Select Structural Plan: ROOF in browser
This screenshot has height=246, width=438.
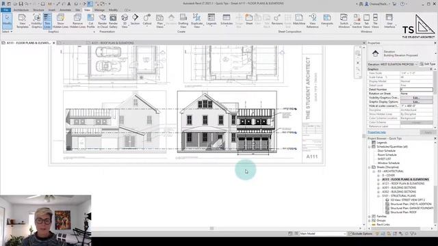[403, 213]
